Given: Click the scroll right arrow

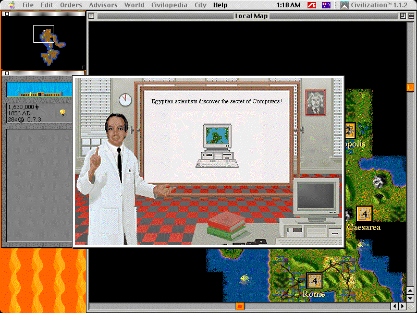Looking at the screenshot, I should 402,306.
